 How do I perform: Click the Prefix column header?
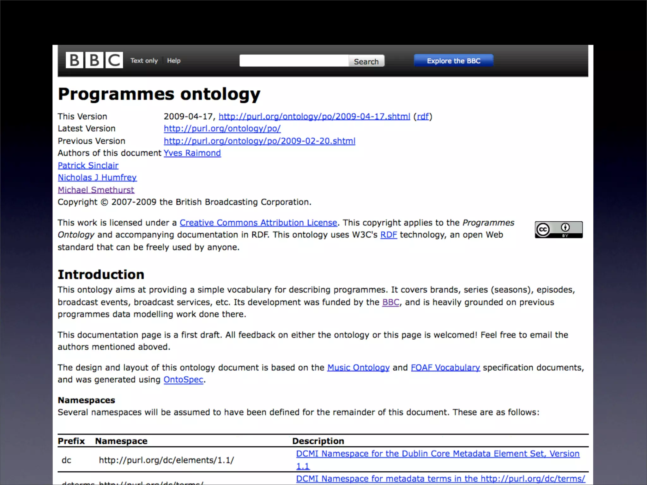(71, 441)
